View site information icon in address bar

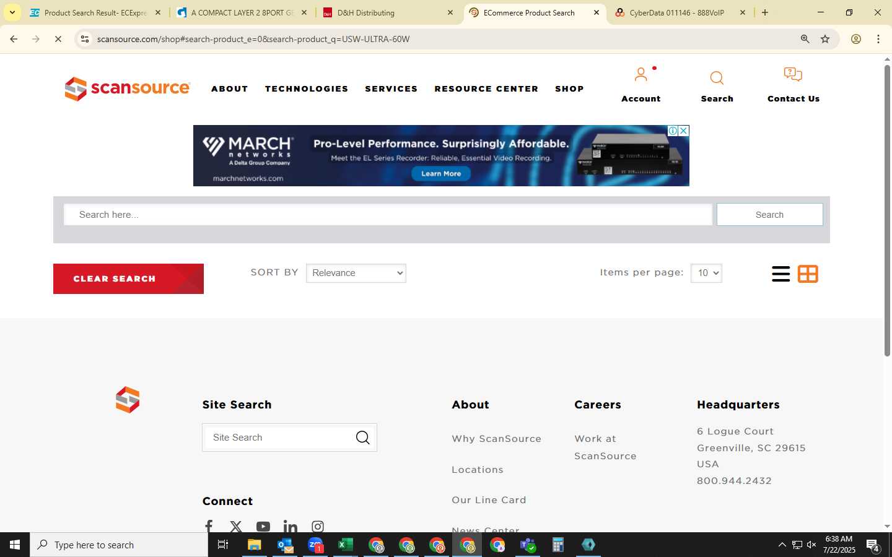(x=85, y=39)
